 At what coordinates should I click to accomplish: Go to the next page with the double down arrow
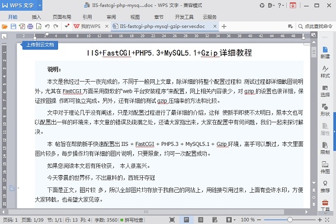tap(313, 204)
